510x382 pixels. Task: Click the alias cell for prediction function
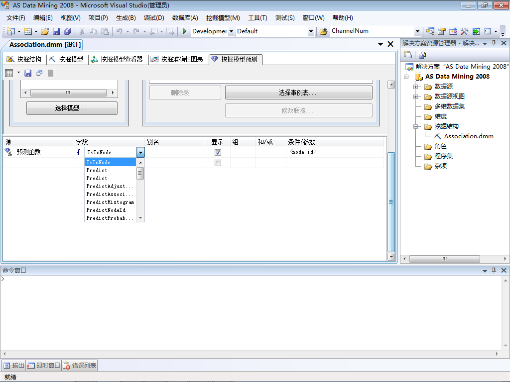(175, 152)
